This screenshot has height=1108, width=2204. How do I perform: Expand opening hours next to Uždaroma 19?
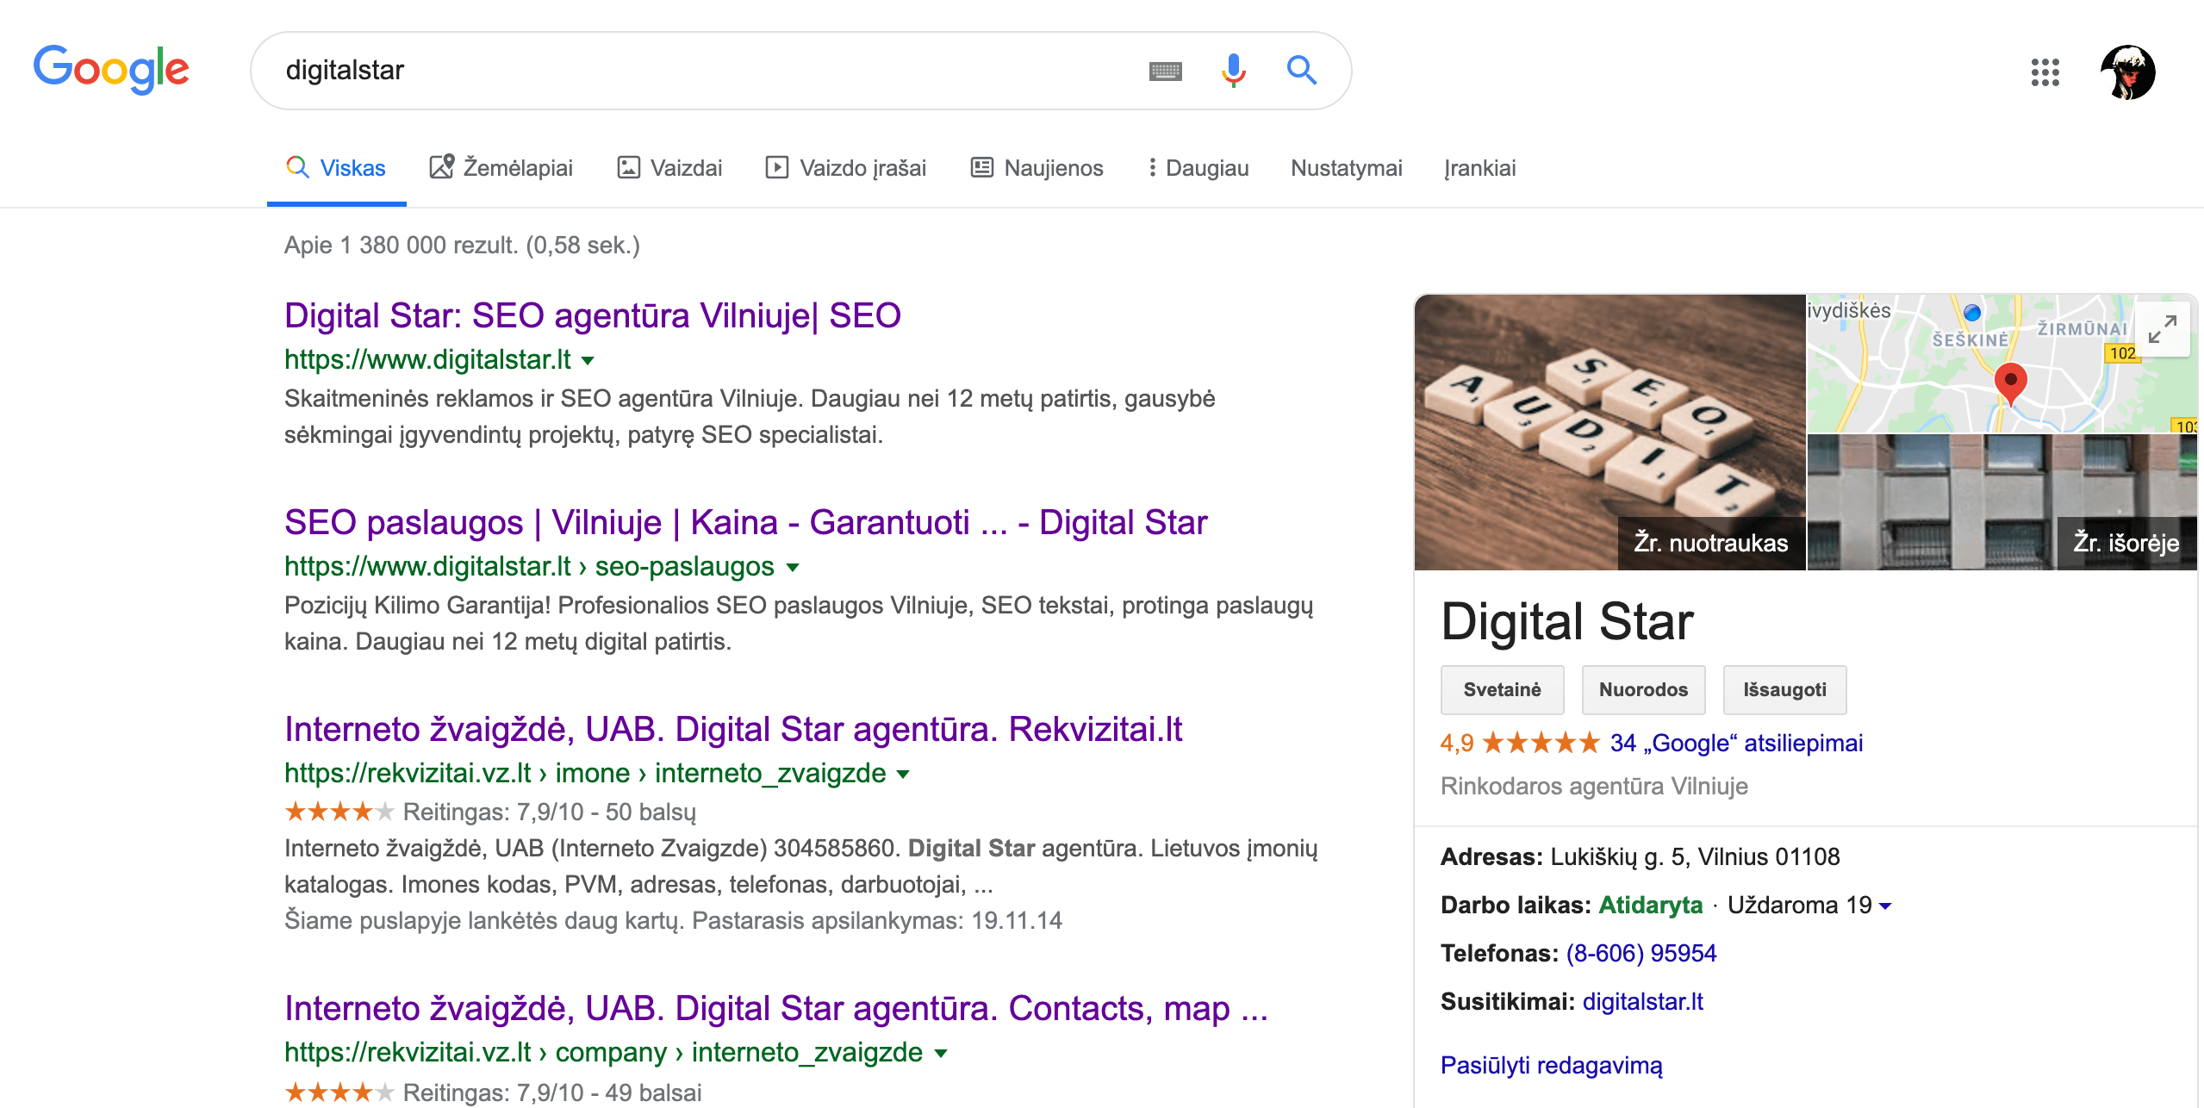coord(1885,906)
